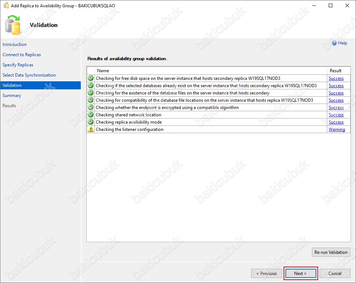Viewport: 356px width, 283px height.
Task: Open Success link for existence of database files
Action: point(336,93)
